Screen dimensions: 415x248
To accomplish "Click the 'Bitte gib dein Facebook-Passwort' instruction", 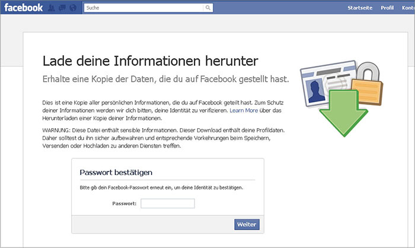I will click(161, 187).
